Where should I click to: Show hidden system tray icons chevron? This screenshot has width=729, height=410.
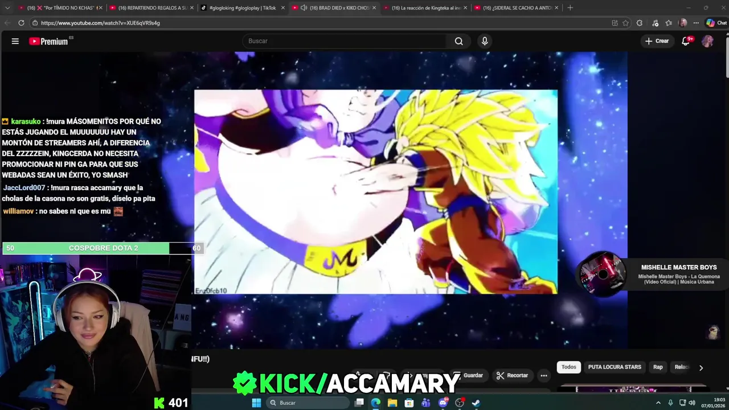pyautogui.click(x=658, y=403)
